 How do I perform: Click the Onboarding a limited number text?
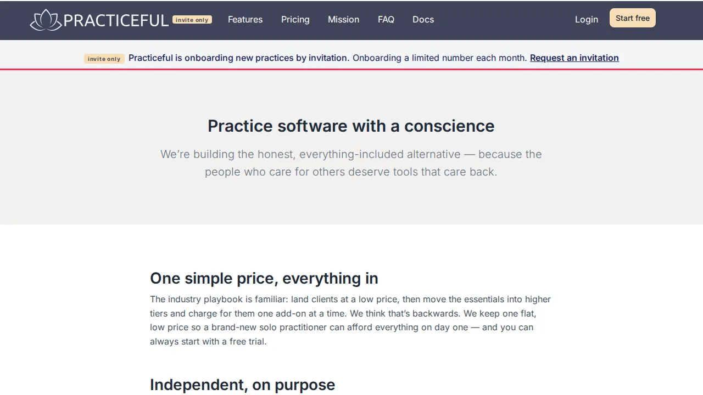point(440,58)
